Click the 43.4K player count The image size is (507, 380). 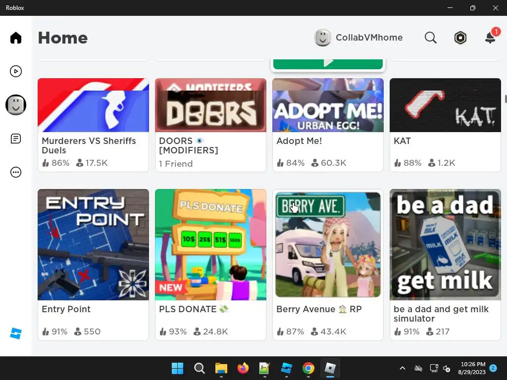coord(328,332)
